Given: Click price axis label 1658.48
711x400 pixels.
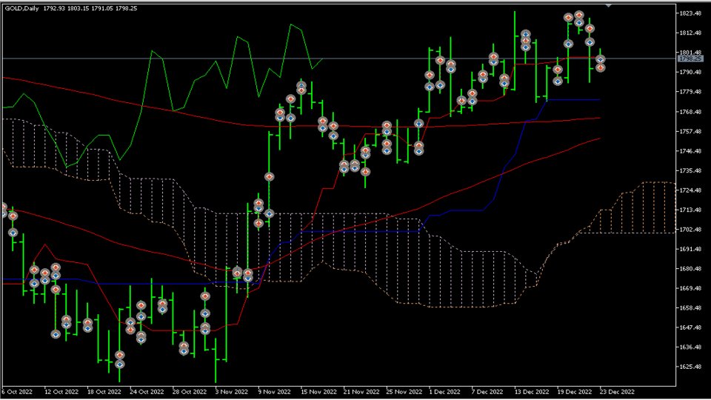Looking at the screenshot, I should click(690, 308).
